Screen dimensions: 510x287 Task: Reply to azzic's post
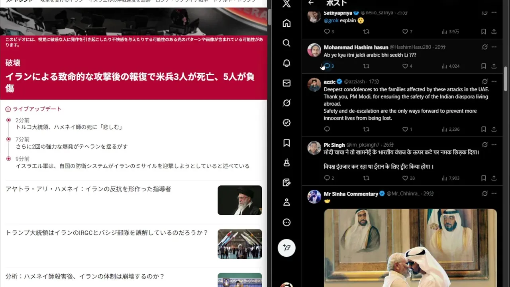tap(327, 129)
